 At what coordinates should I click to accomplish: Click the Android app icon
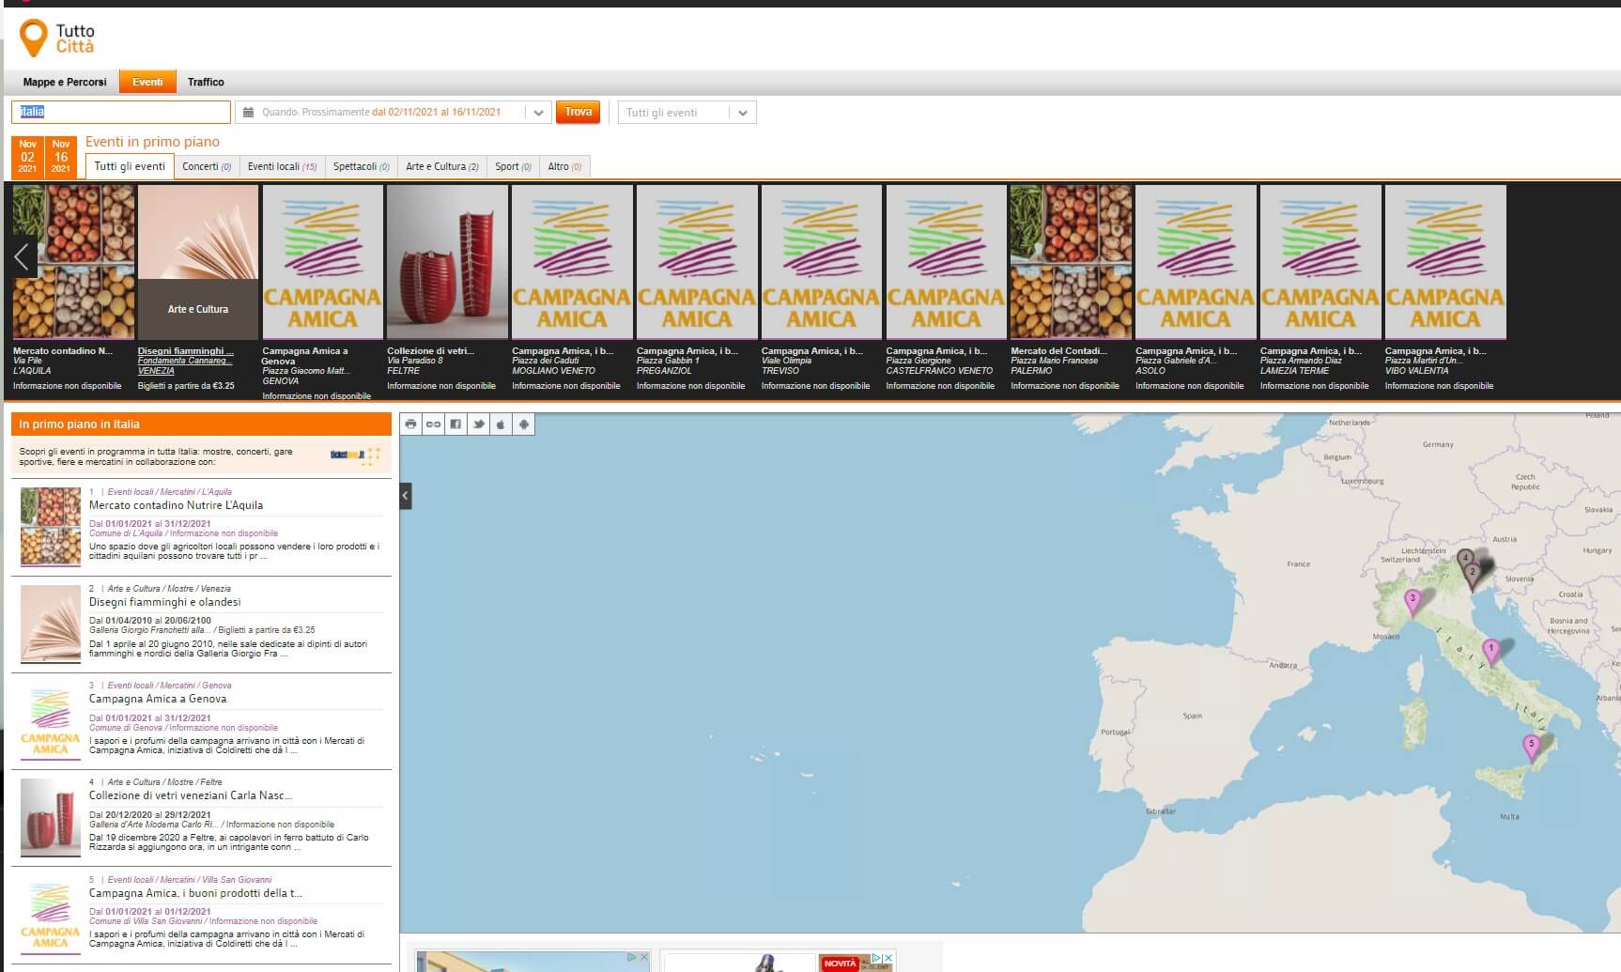523,424
